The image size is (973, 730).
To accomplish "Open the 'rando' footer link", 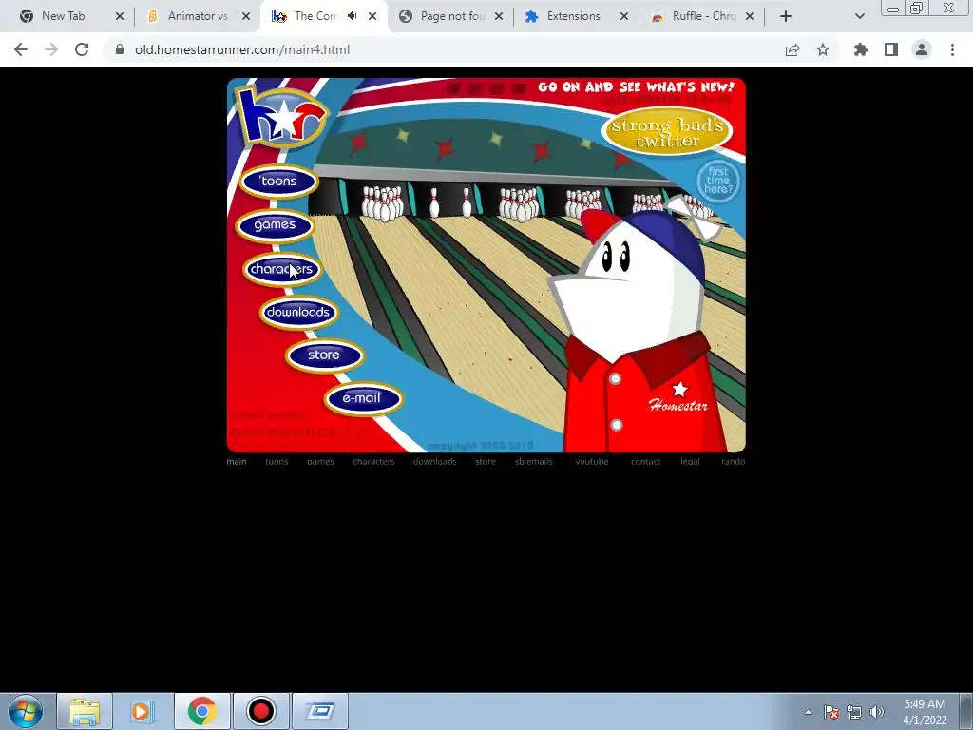I will pos(733,461).
